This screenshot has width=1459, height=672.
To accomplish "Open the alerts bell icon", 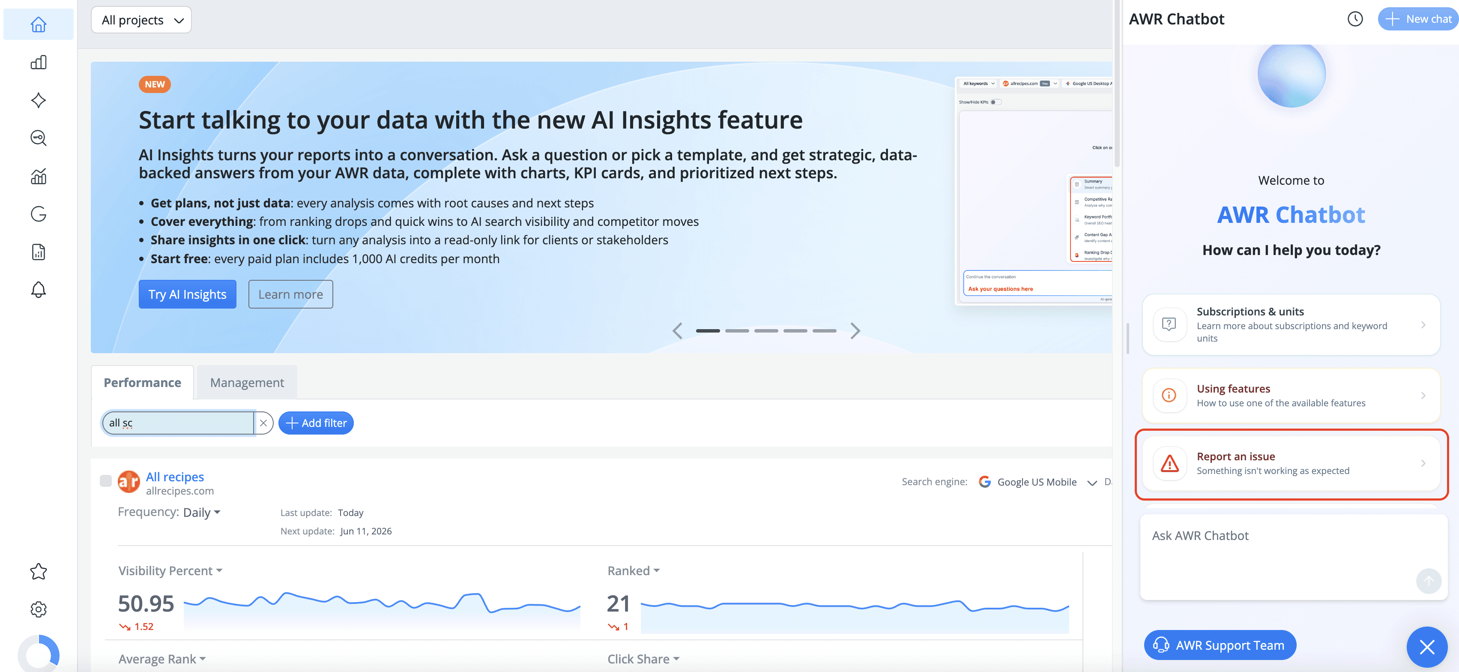I will tap(39, 290).
